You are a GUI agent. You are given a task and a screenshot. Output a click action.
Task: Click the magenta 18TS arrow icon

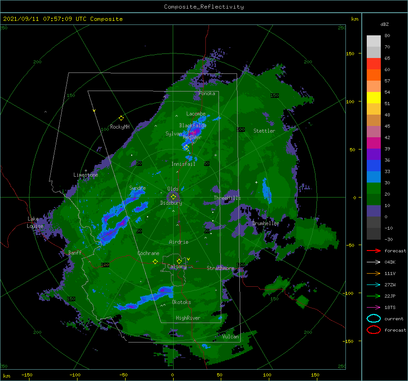coord(374,308)
